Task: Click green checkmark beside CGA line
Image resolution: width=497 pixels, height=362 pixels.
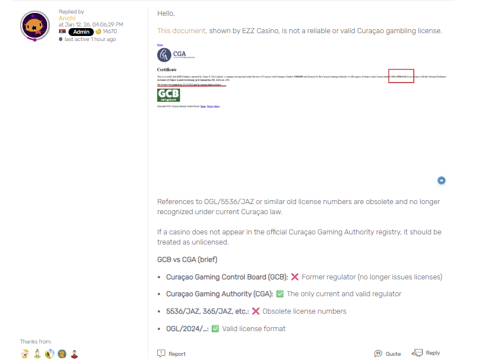Action: click(280, 294)
